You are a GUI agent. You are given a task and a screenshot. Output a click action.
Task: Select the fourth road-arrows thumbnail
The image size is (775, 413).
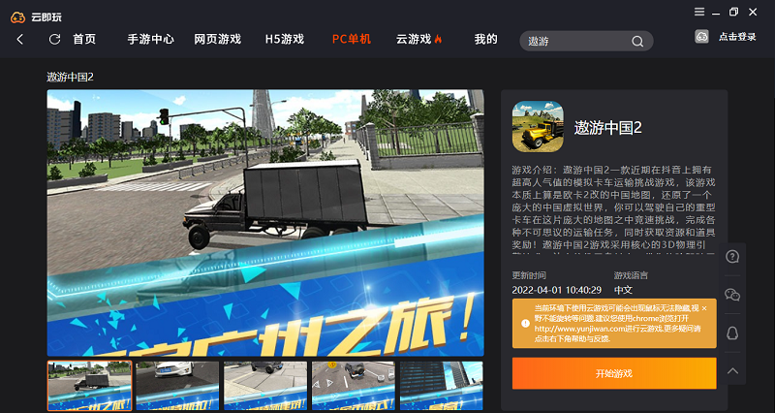pos(354,386)
